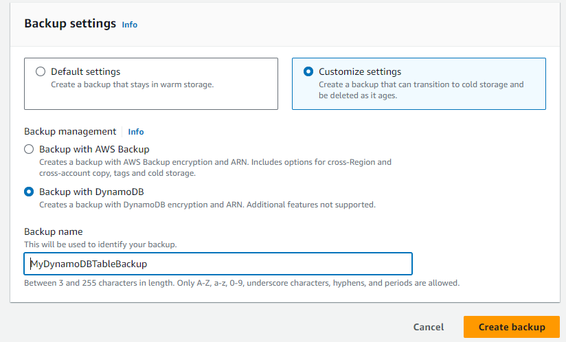The height and width of the screenshot is (342, 566).
Task: Click the 'used to identify your backup' helper text
Action: (100, 244)
